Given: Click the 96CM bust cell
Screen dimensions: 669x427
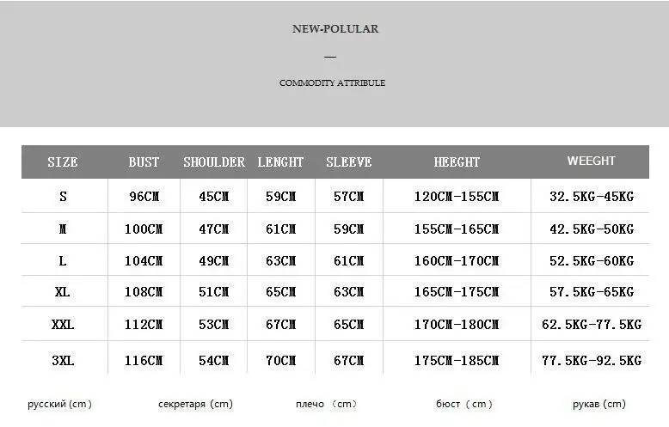Looking at the screenshot, I should pyautogui.click(x=144, y=197).
